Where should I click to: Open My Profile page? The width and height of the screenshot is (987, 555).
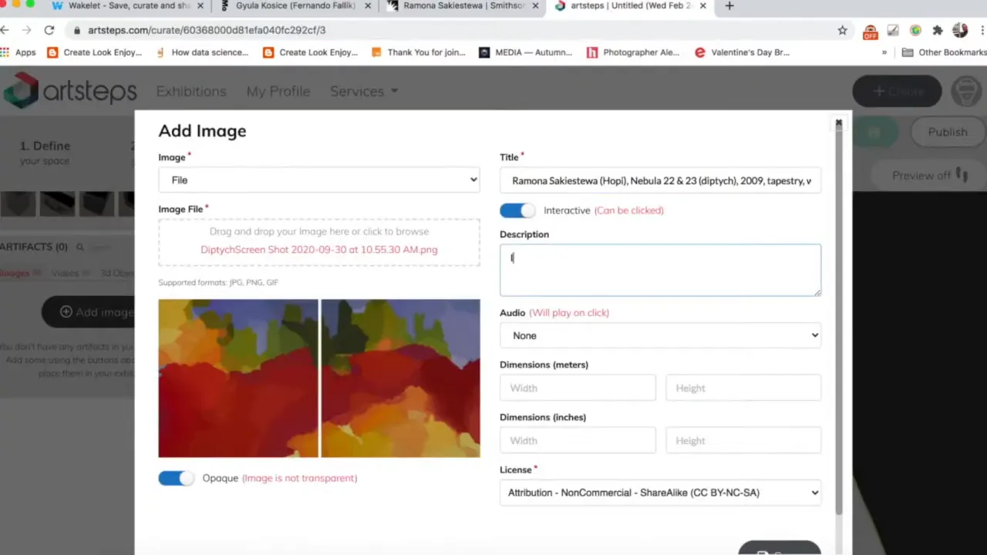[x=278, y=91]
